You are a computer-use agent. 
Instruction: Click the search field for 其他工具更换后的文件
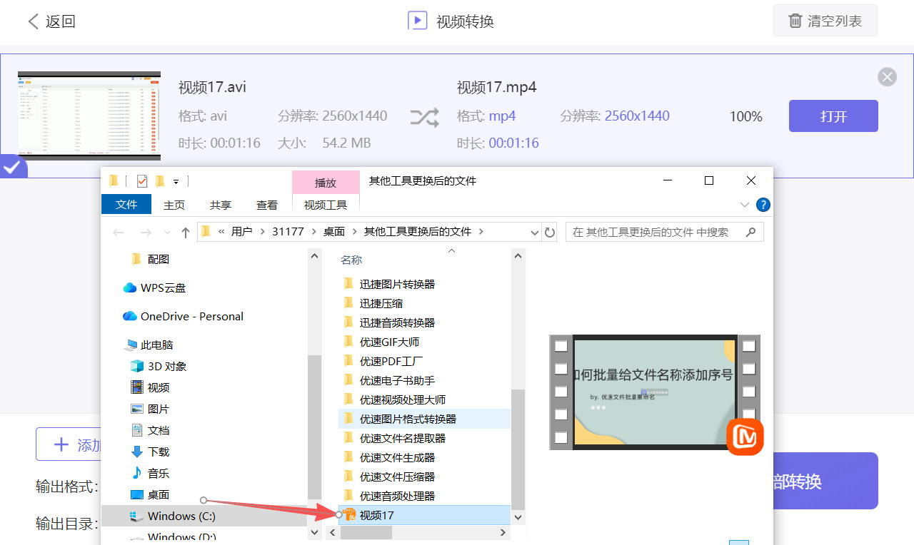pos(665,232)
